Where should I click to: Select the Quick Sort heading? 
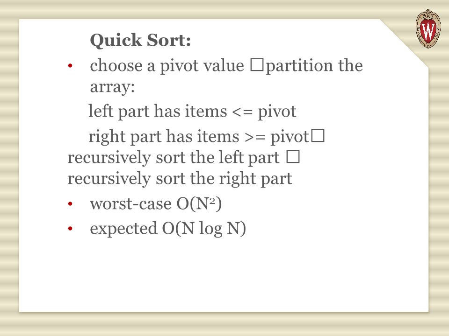coord(140,40)
